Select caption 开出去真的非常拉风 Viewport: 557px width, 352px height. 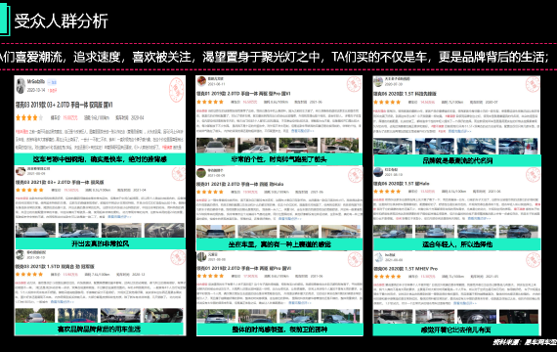click(x=101, y=243)
